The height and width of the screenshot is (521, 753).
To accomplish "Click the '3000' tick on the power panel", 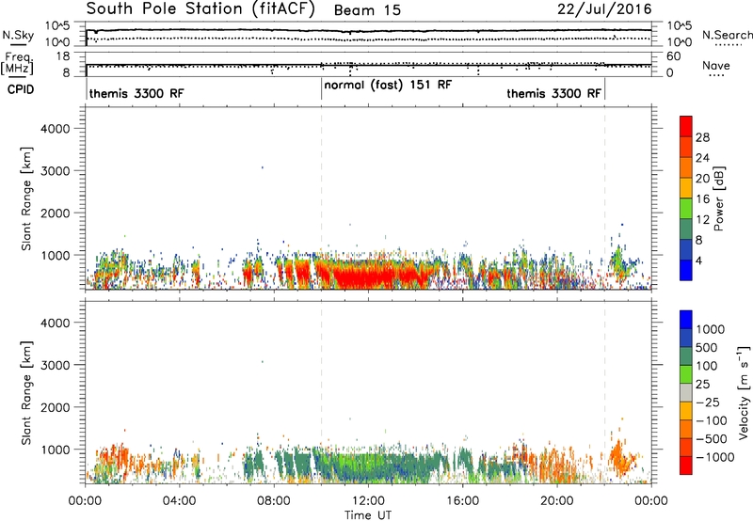I will point(56,171).
